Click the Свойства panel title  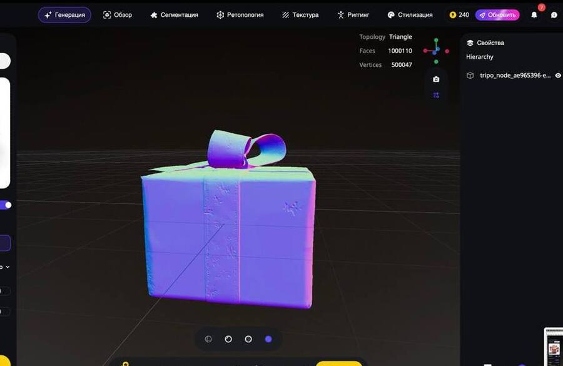click(x=490, y=43)
